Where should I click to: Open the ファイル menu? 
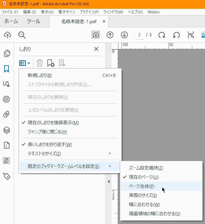coord(10,12)
